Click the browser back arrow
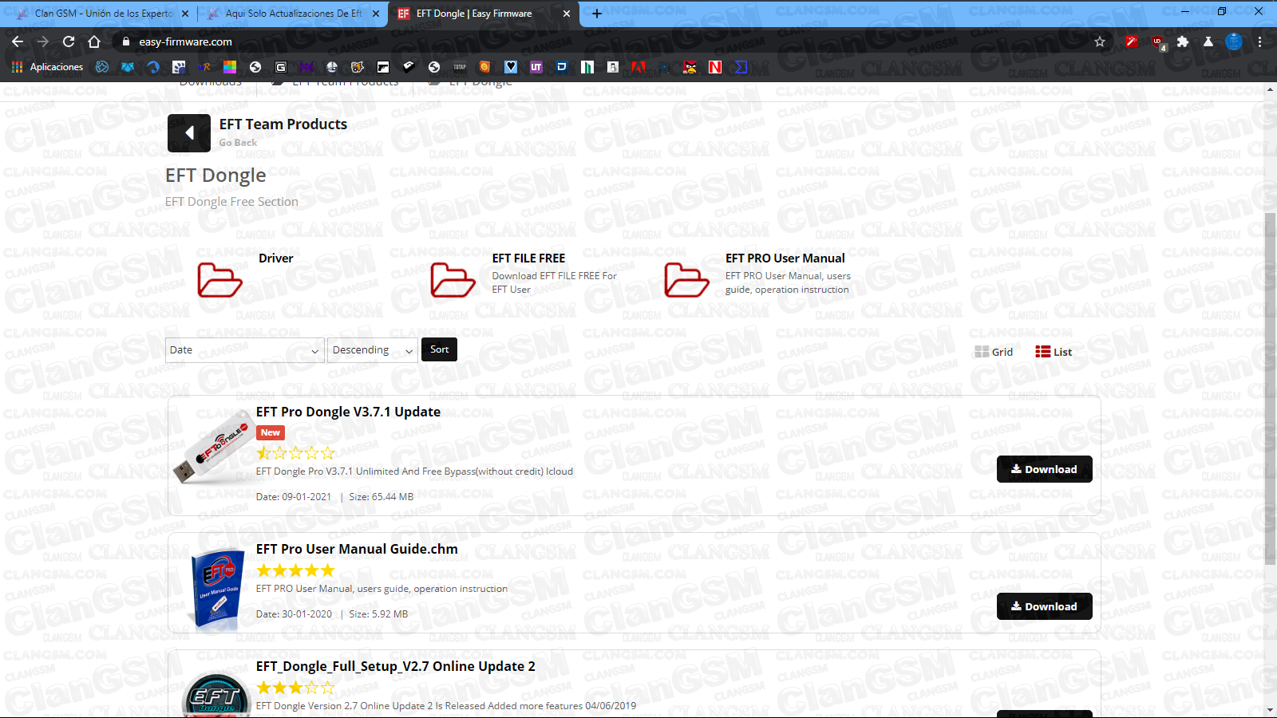1277x718 pixels. [18, 41]
